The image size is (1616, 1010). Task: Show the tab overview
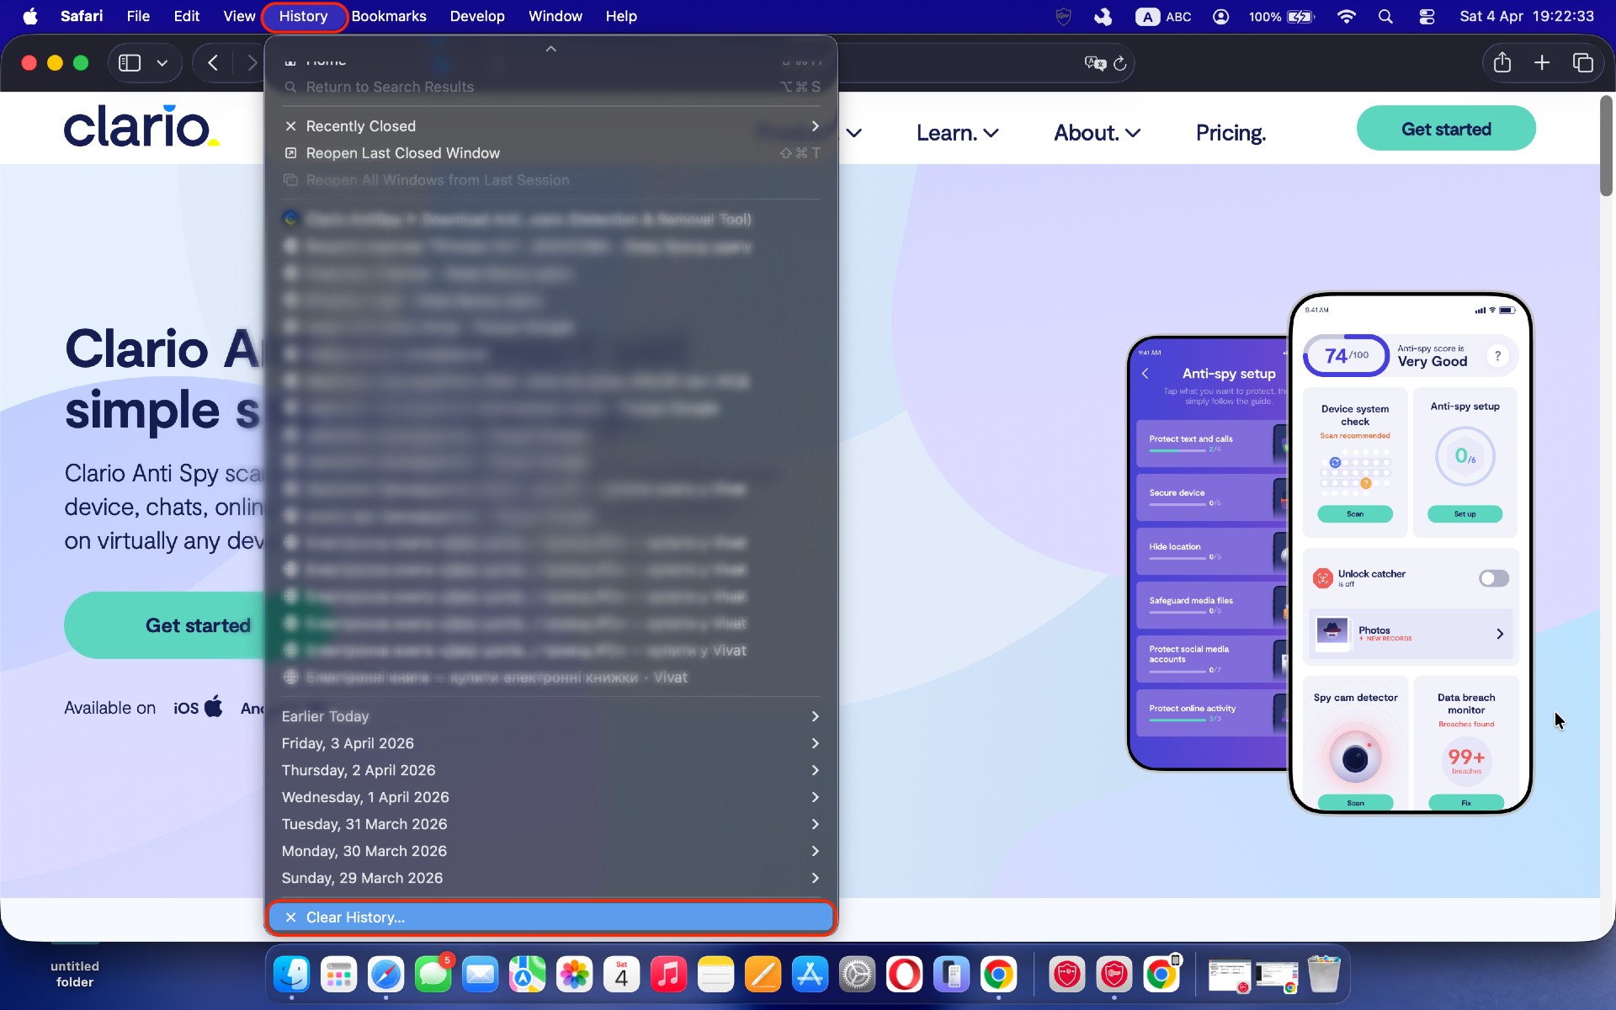[1583, 62]
